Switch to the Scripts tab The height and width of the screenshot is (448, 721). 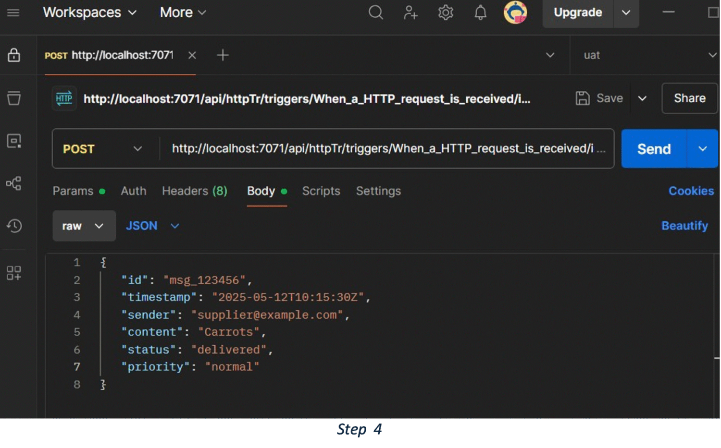321,191
